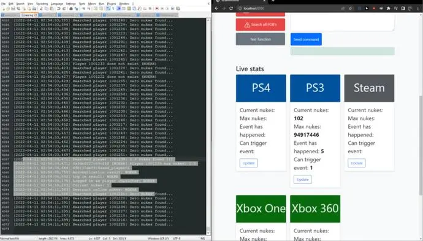Image resolution: width=423 pixels, height=241 pixels.
Task: Click the Close document toolbar icon in Notepad++
Action: point(24,9)
